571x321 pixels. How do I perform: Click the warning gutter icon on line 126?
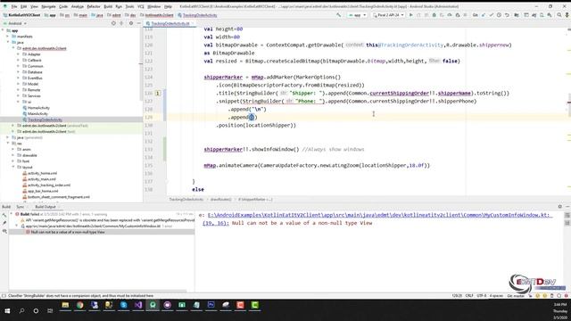pyautogui.click(x=158, y=93)
